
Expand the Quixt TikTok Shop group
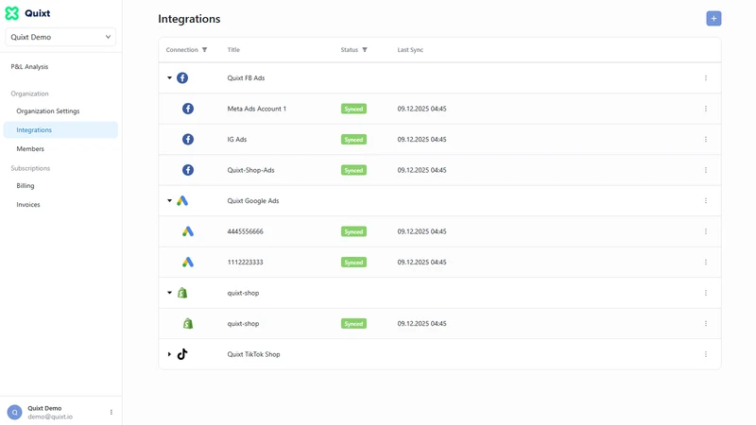tap(169, 354)
